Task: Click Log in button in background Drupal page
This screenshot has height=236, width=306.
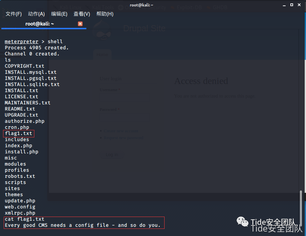Action: point(112,155)
